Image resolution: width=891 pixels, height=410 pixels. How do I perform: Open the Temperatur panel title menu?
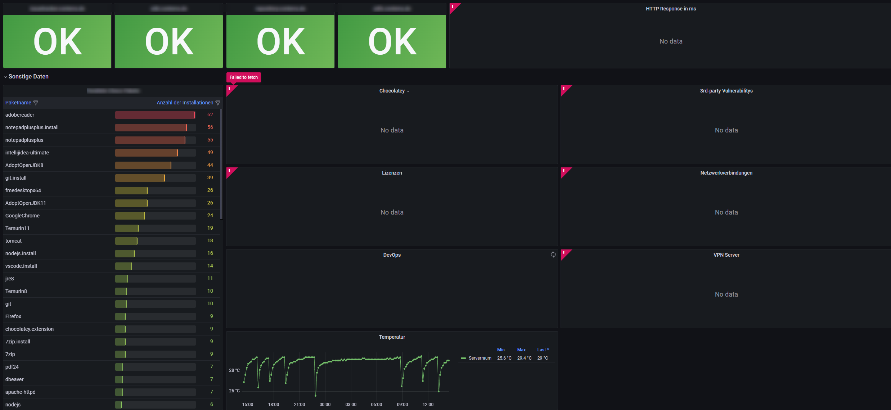click(392, 337)
